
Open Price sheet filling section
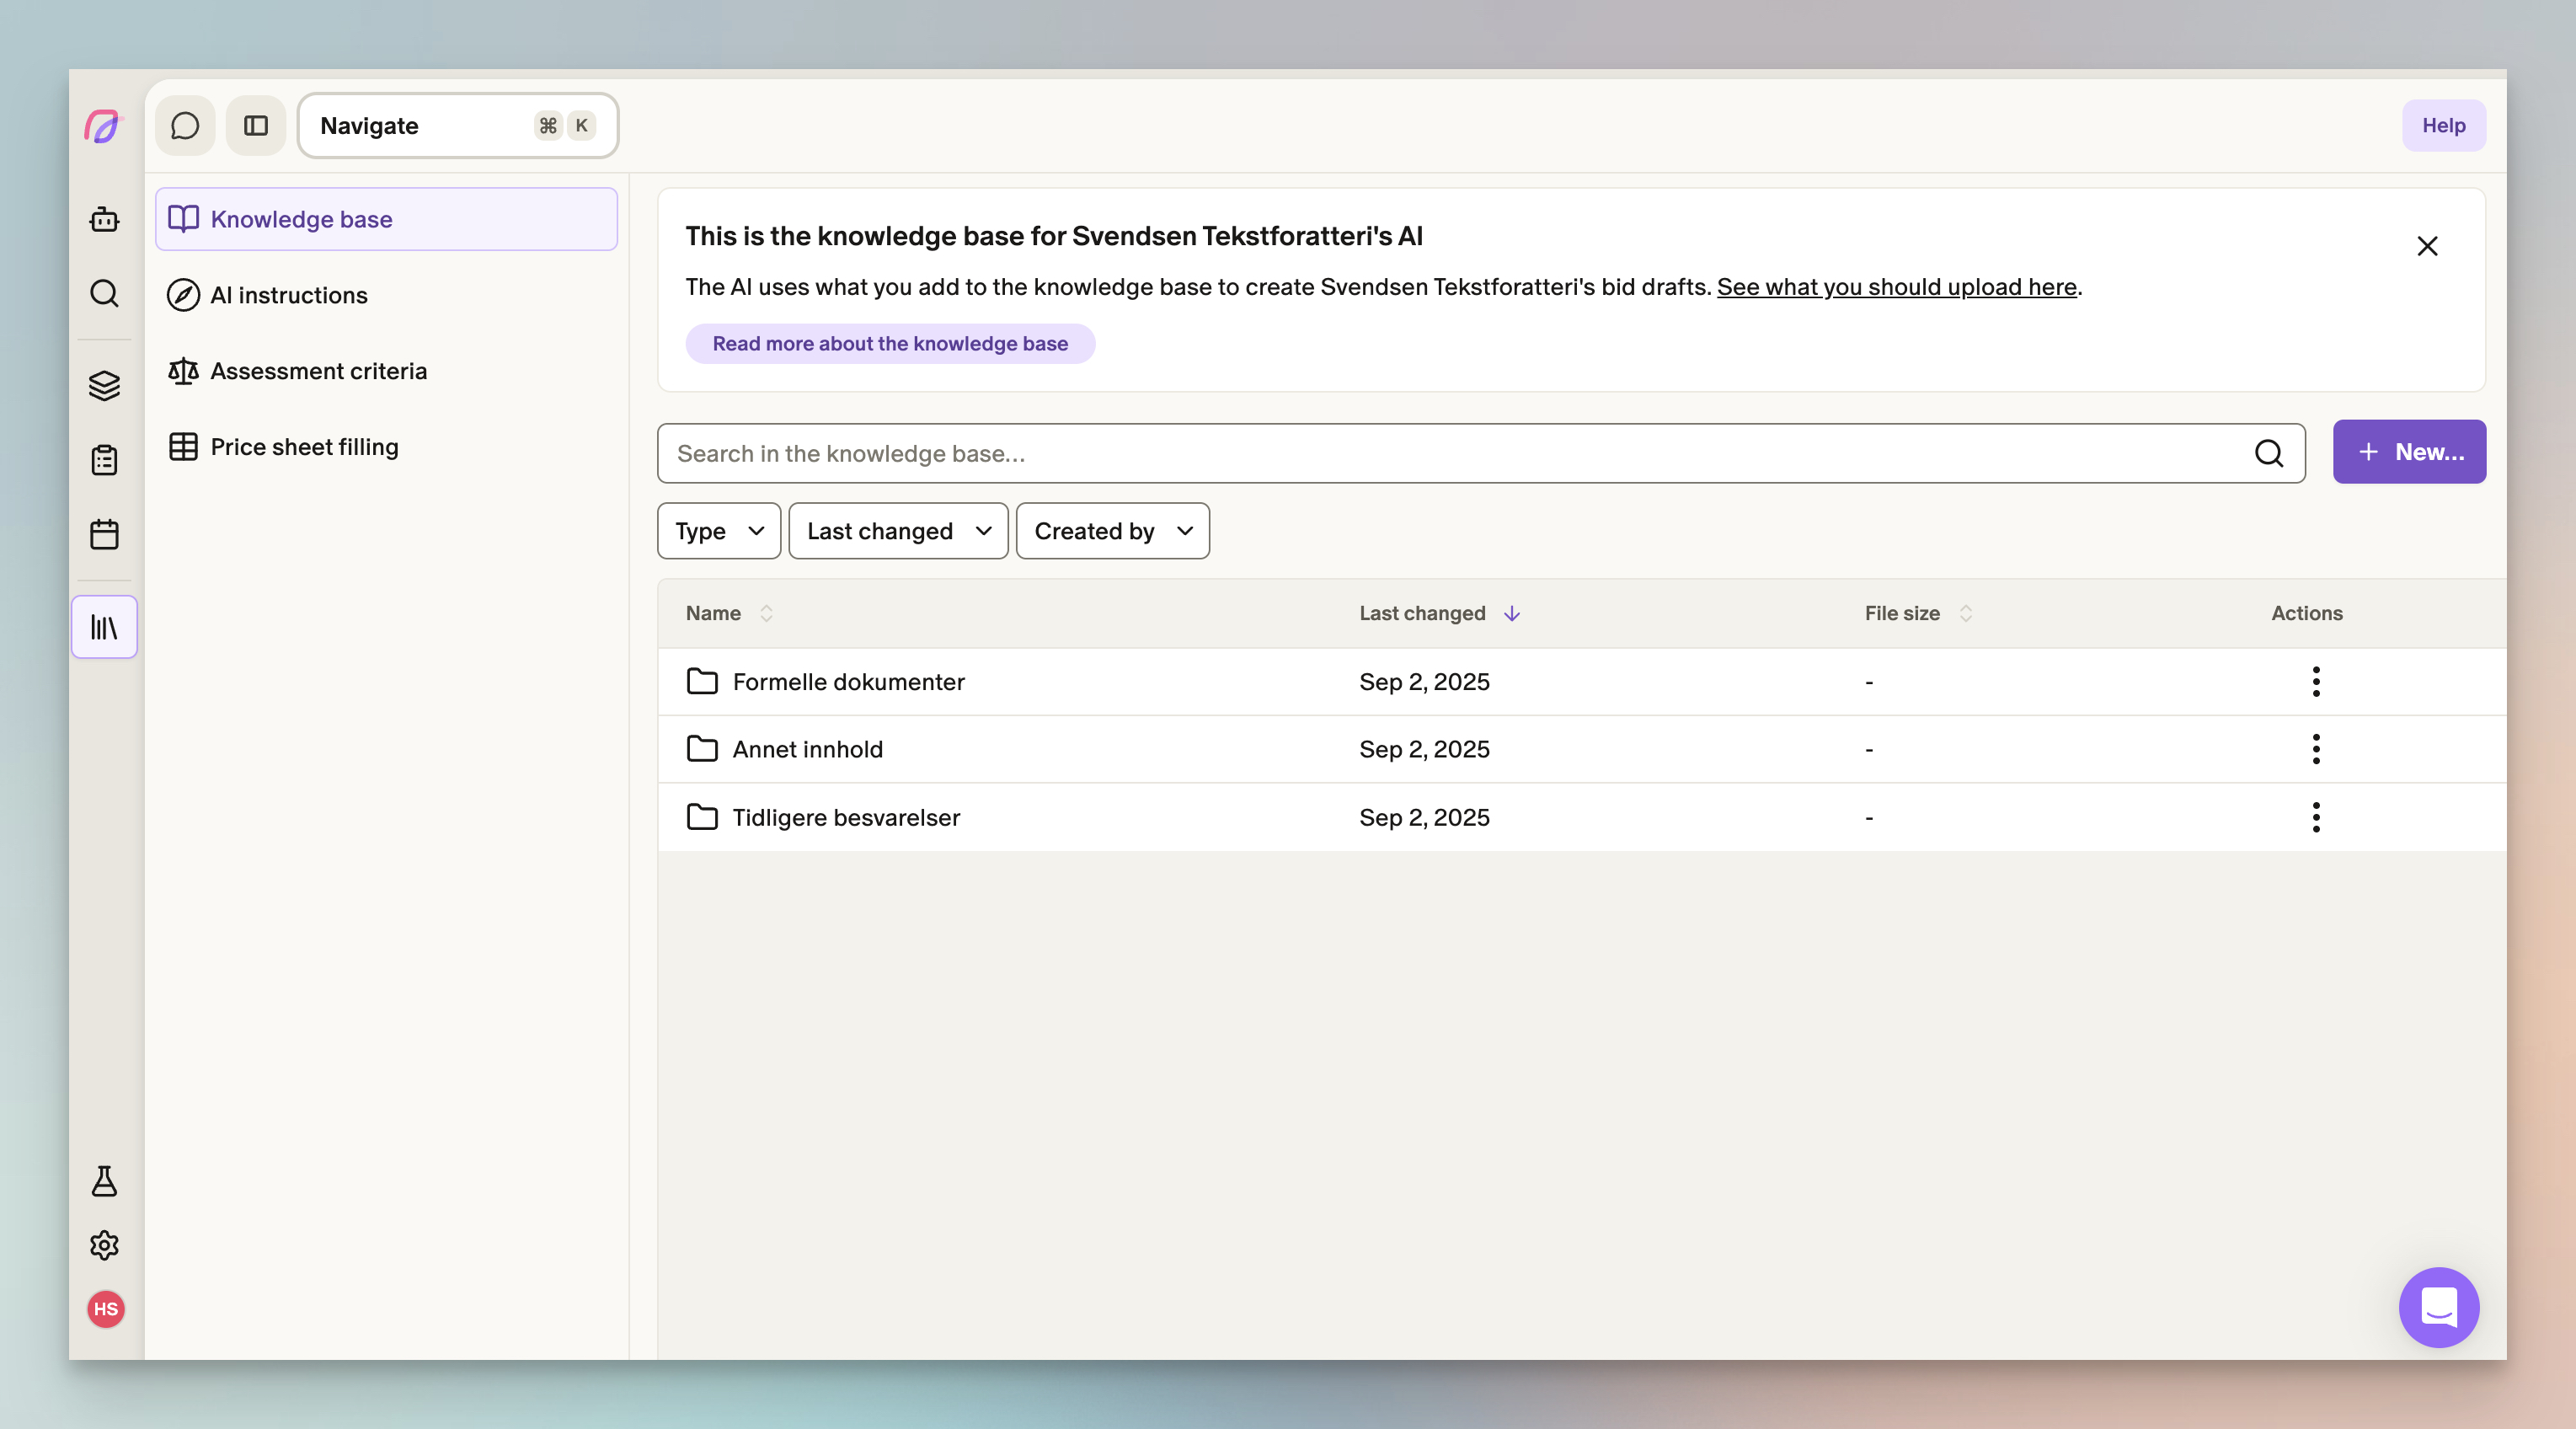point(386,447)
